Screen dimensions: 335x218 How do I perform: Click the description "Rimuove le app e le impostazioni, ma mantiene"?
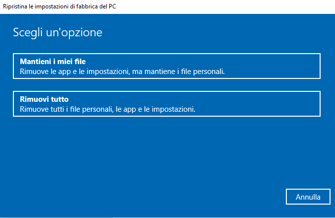(x=89, y=72)
